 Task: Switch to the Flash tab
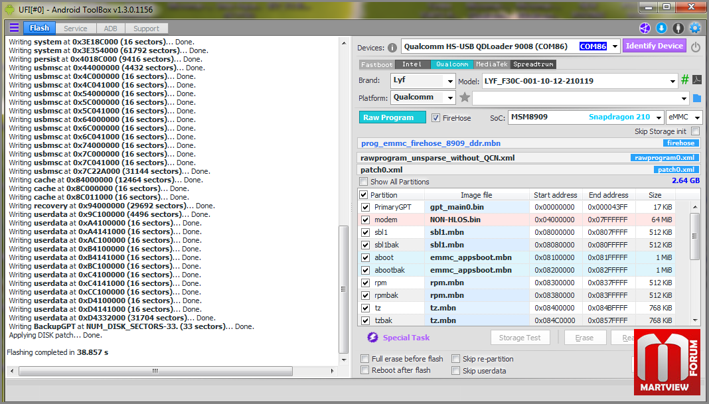coord(39,28)
